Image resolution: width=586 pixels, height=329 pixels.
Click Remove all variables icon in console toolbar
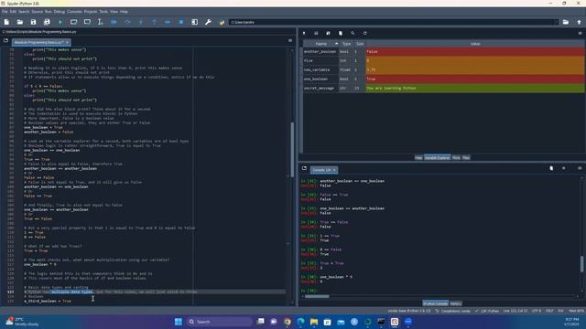click(551, 168)
